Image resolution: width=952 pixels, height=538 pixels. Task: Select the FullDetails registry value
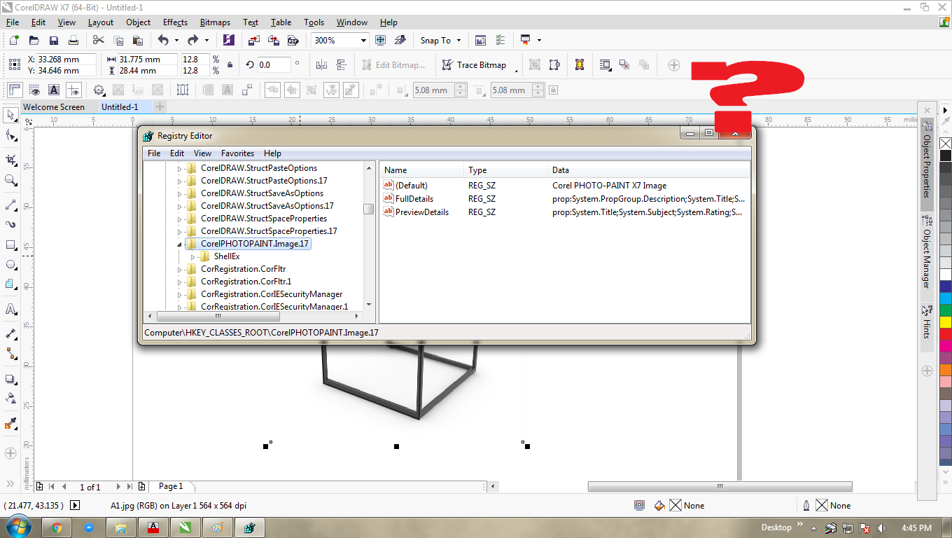(414, 199)
